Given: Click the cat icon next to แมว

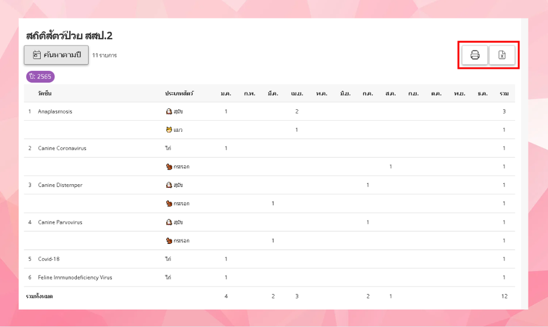Looking at the screenshot, I should click(x=169, y=130).
